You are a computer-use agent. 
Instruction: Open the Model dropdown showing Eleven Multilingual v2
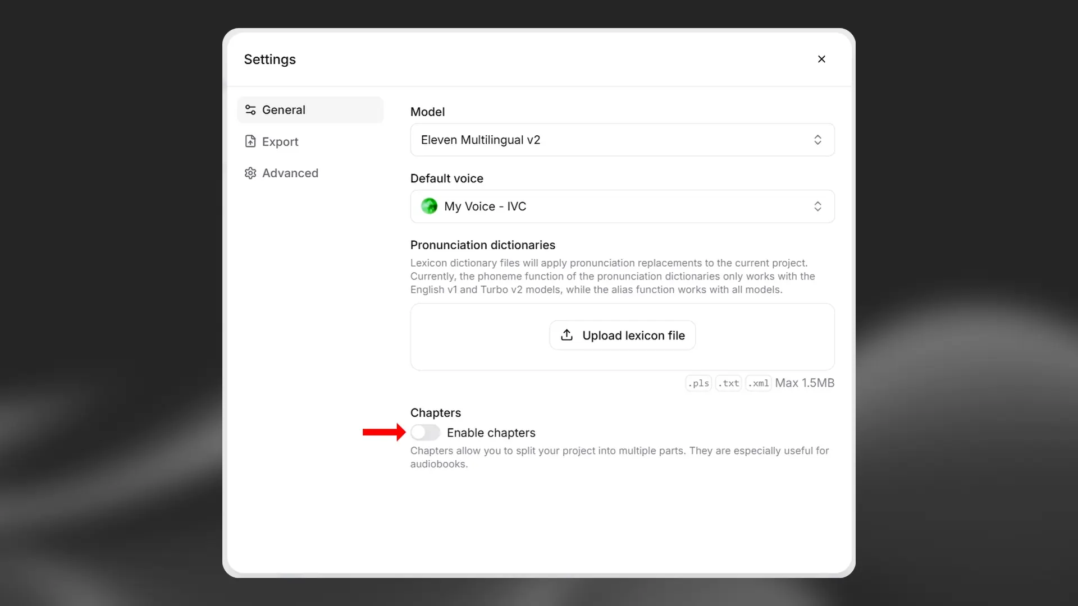(x=622, y=140)
